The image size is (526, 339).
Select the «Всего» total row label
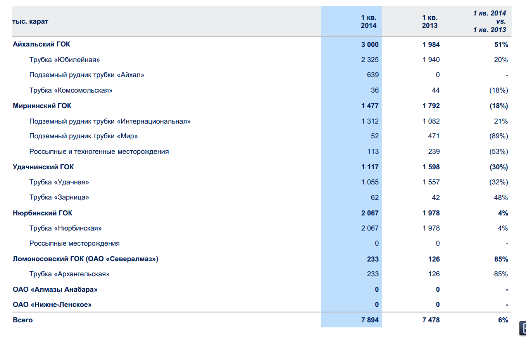click(x=22, y=320)
